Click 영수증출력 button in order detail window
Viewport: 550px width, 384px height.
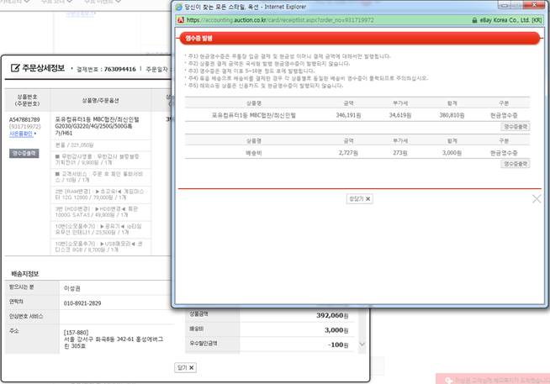pyautogui.click(x=24, y=154)
